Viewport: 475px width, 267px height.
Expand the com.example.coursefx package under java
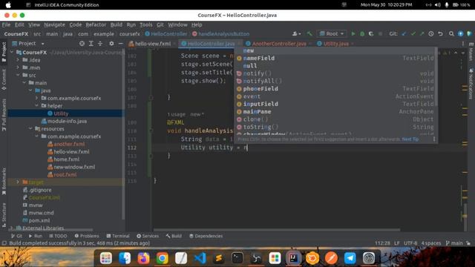[37, 98]
